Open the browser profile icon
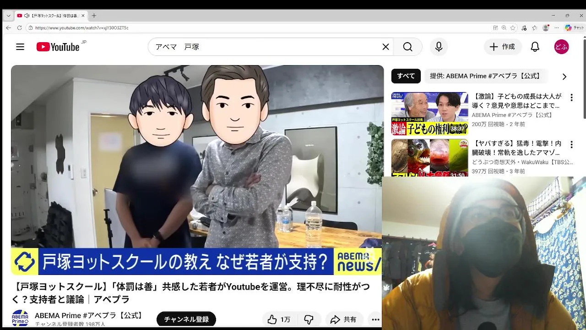This screenshot has width=586, height=330. click(x=545, y=27)
